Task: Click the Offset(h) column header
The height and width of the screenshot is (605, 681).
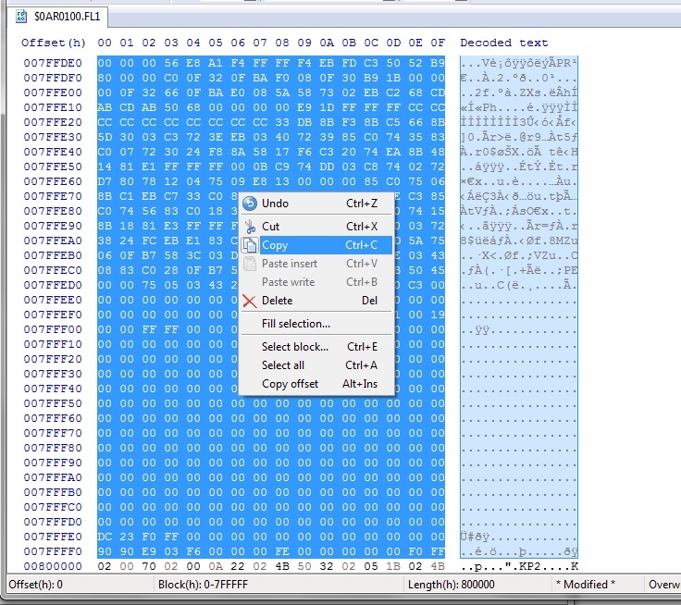Action: pyautogui.click(x=54, y=43)
